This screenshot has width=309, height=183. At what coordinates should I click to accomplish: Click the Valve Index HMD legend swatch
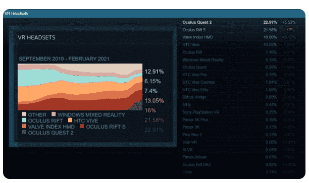tap(24, 126)
